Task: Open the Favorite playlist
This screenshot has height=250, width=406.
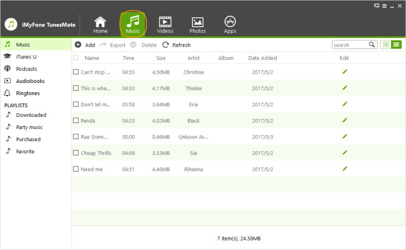Action: tap(36, 151)
